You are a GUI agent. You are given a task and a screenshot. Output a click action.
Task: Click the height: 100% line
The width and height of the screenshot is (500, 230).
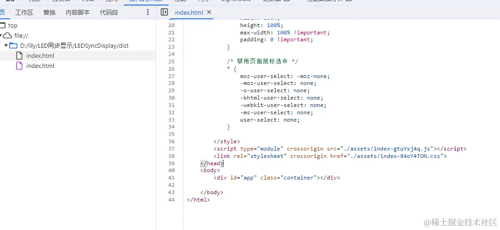(x=262, y=25)
